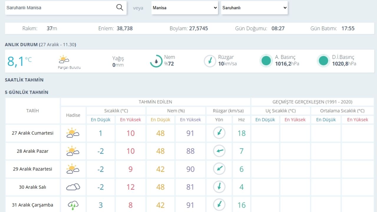
Task: Open the Manisa province dropdown
Action: [185, 8]
